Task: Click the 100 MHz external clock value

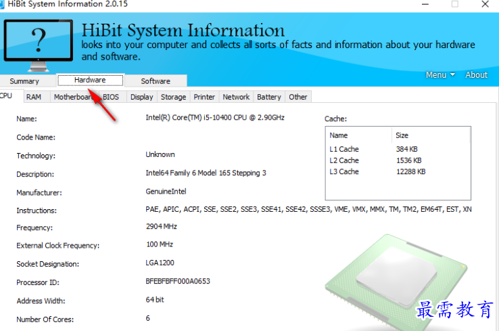Action: pos(160,244)
